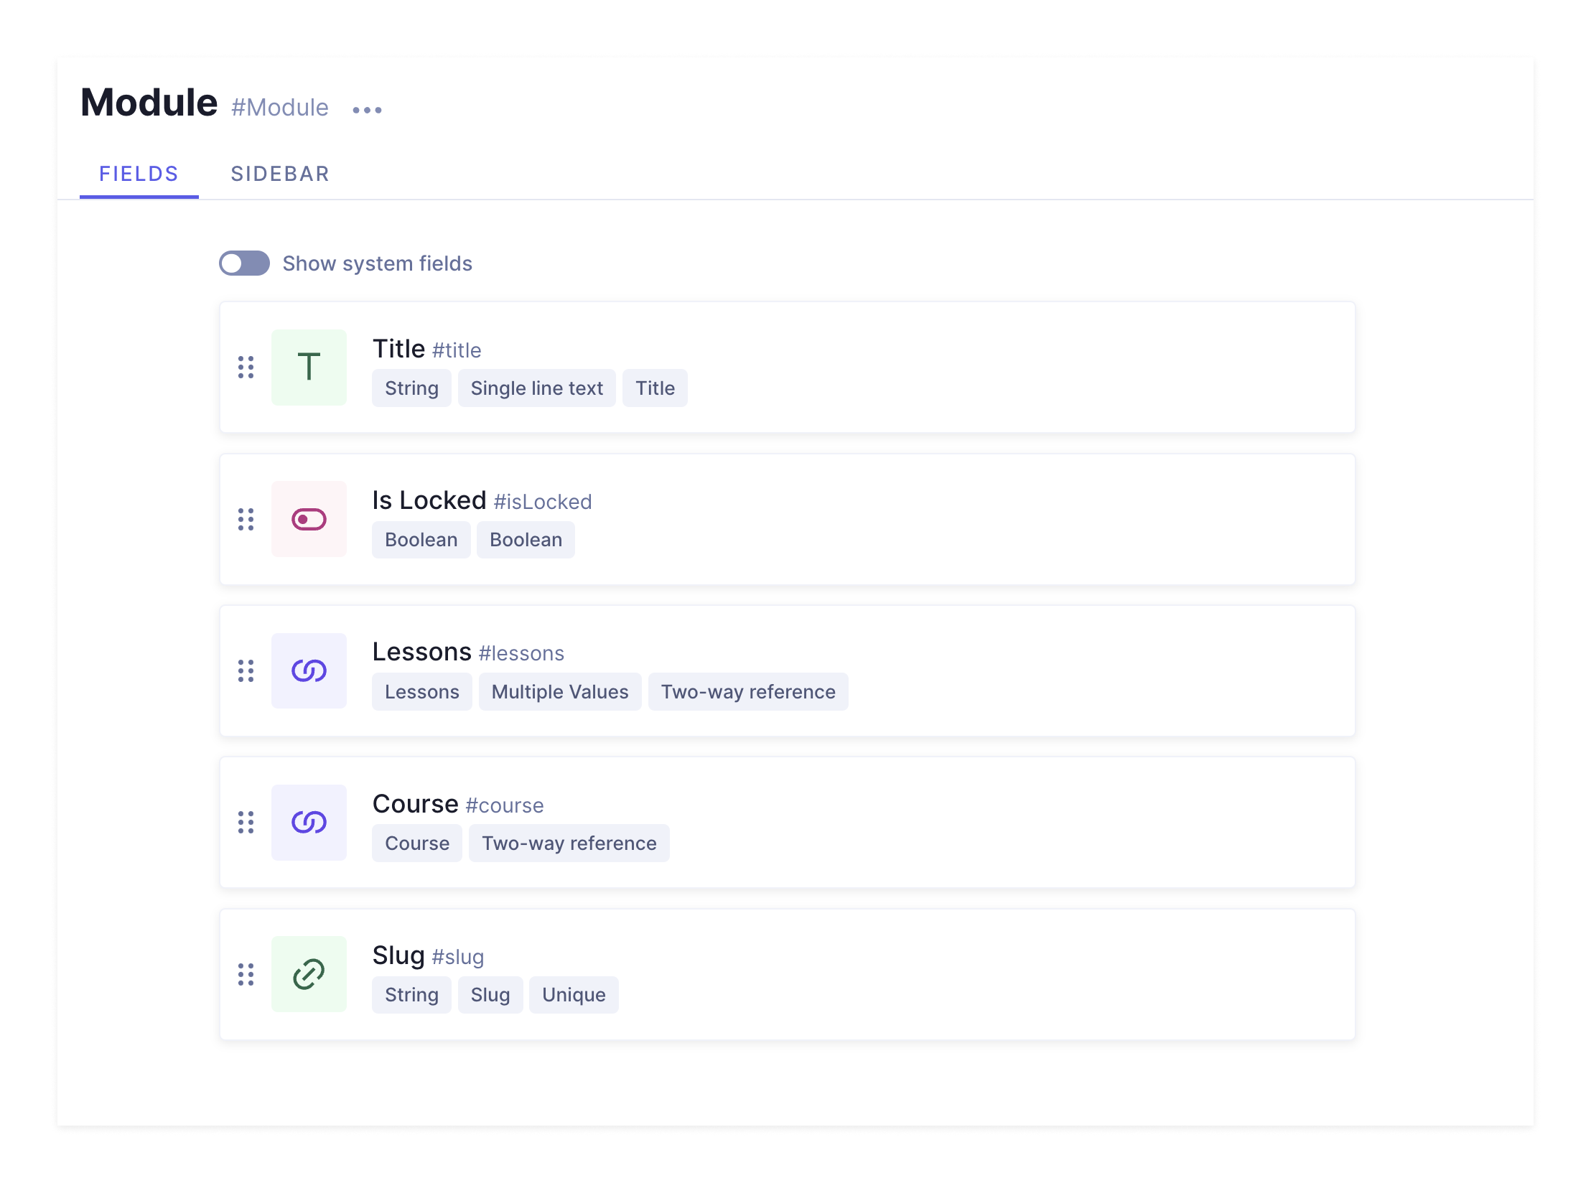
Task: Click the Boolean toggle icon for Is Locked
Action: 309,518
